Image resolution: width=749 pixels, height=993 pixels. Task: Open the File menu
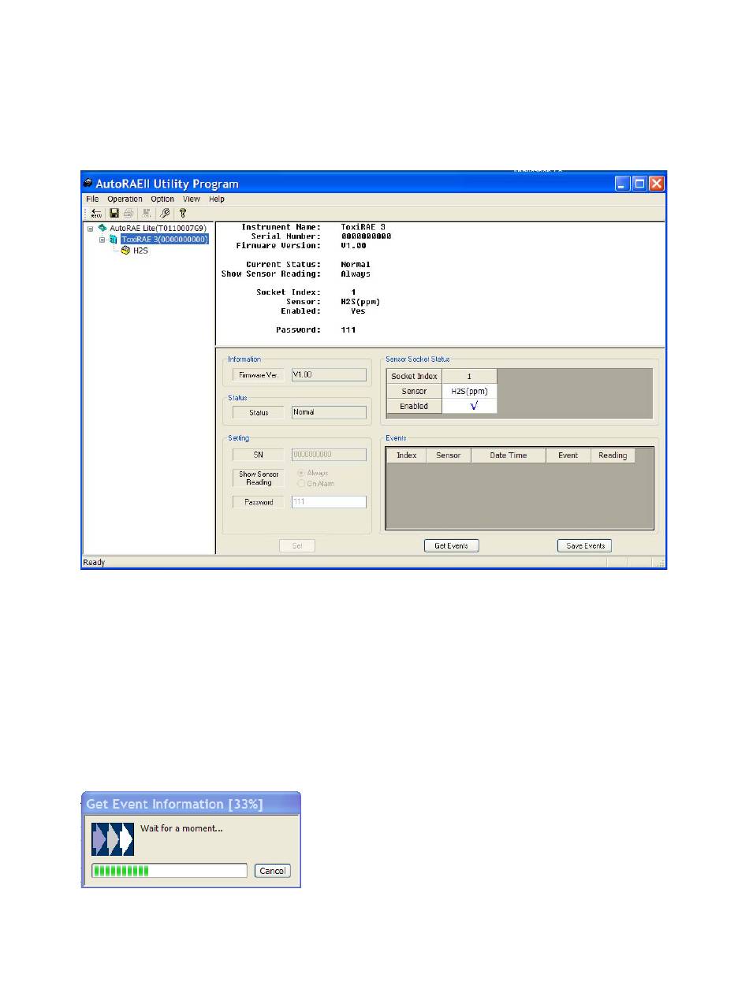(x=92, y=199)
